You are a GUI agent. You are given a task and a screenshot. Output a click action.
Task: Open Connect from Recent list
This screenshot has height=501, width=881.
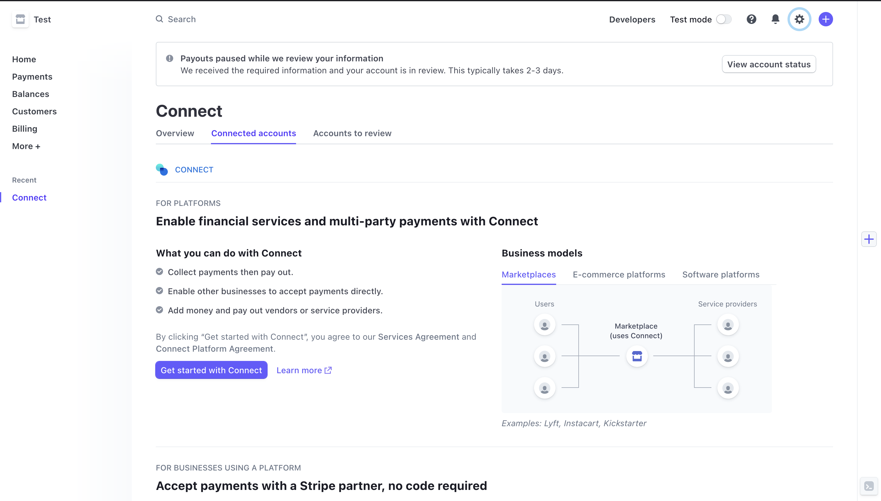tap(29, 197)
